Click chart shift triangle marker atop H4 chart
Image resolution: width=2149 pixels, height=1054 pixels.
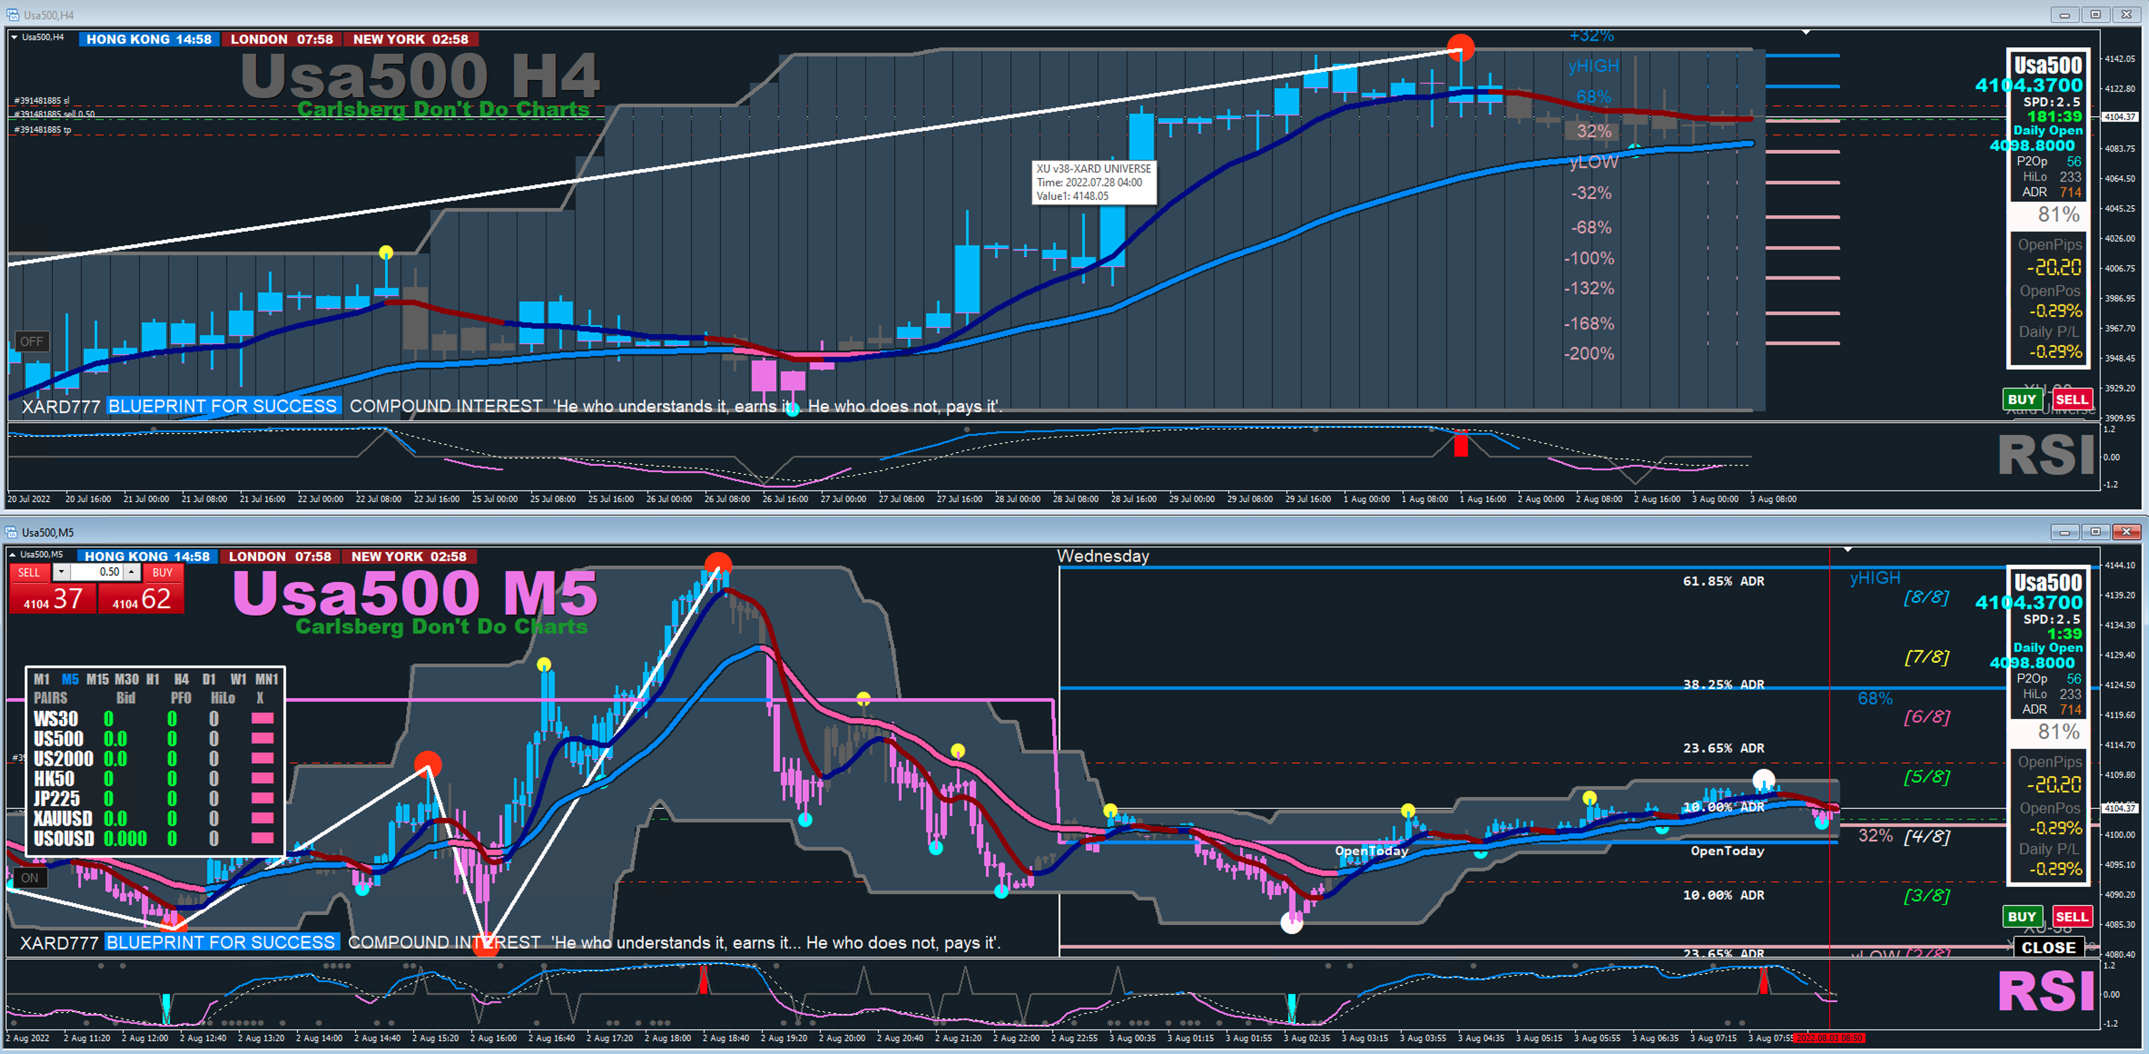click(1805, 33)
